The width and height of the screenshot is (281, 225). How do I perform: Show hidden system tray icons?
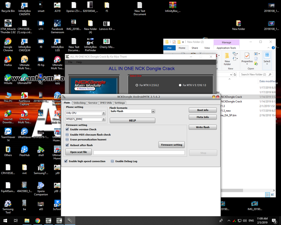(229, 220)
